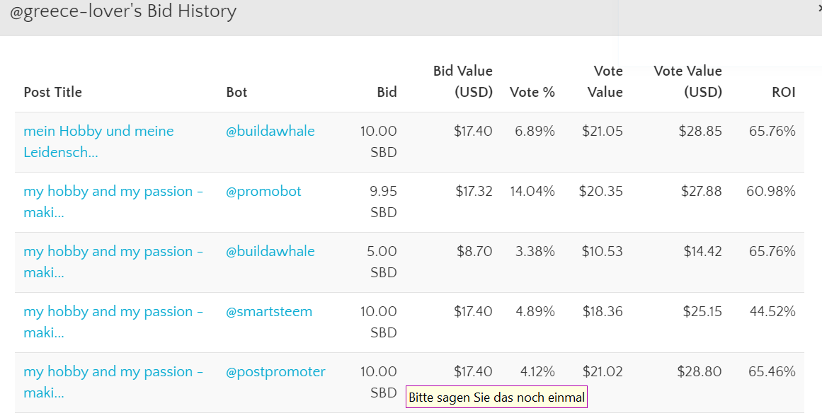
Task: Click the @postpromoter bot link
Action: coord(275,372)
